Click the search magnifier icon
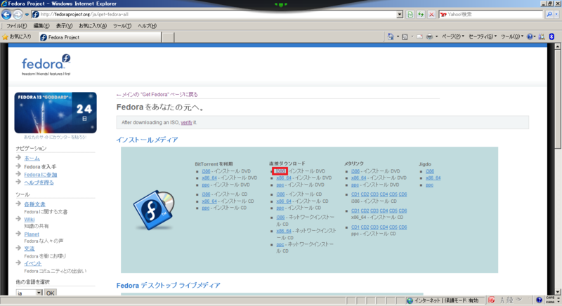The image size is (562, 306). click(549, 14)
